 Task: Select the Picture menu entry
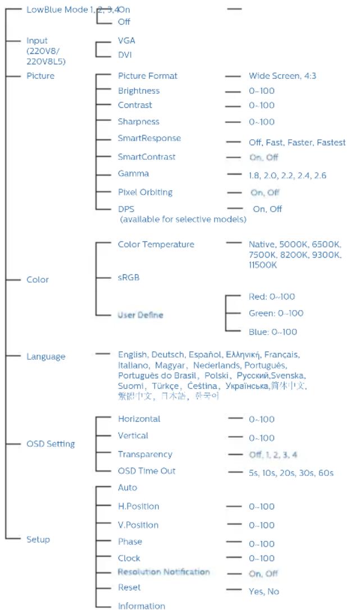tap(40, 75)
